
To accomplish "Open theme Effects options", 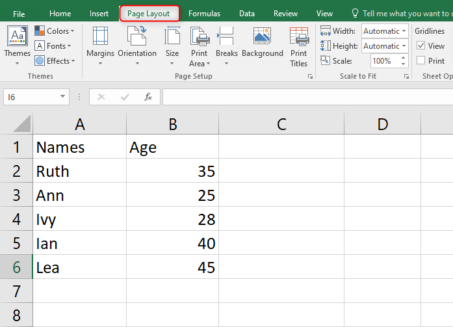I will [55, 61].
